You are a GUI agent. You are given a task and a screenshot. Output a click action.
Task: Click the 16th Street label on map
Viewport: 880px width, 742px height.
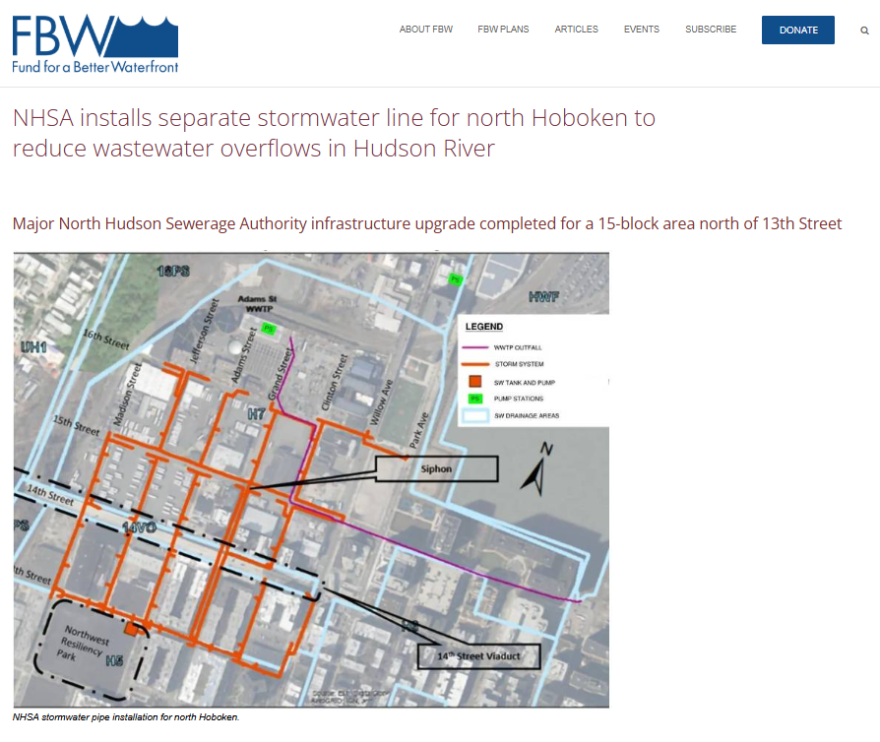pos(106,340)
